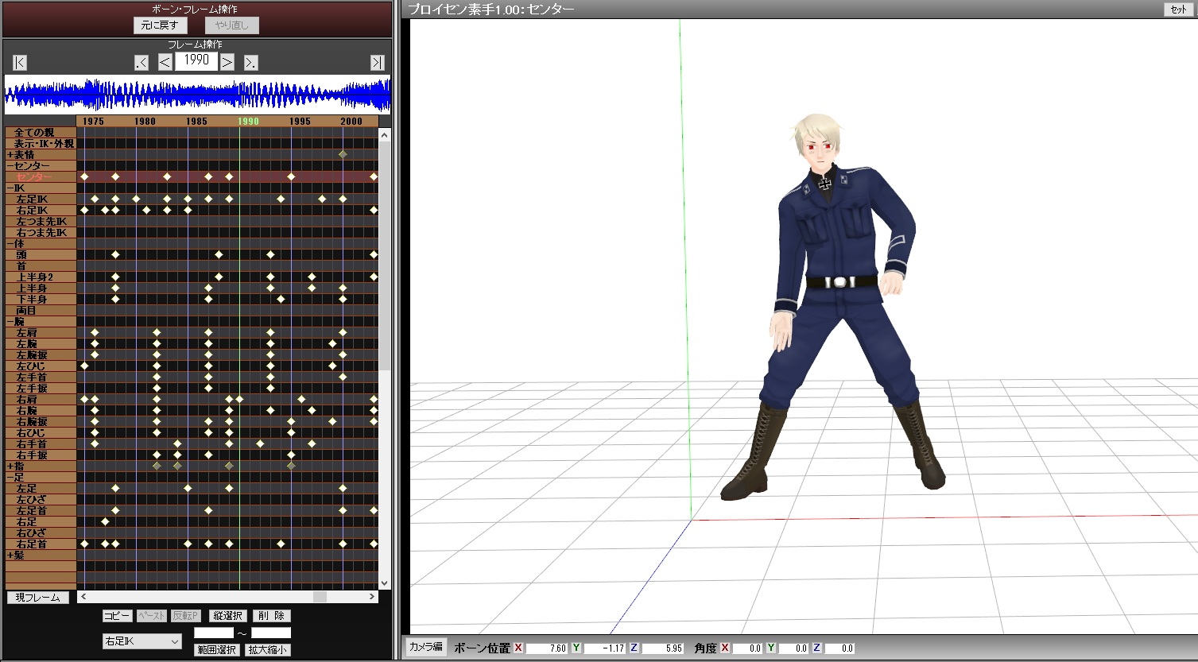Click the 範囲選択 range select button
The image size is (1198, 662).
pyautogui.click(x=217, y=650)
